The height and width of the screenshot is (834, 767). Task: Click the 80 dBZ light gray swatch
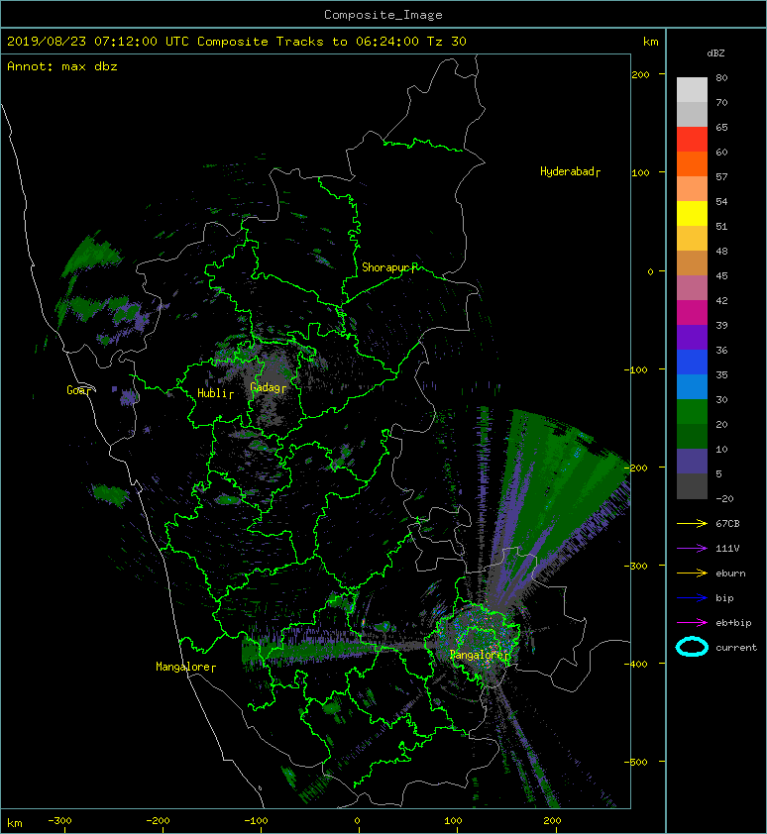[692, 90]
